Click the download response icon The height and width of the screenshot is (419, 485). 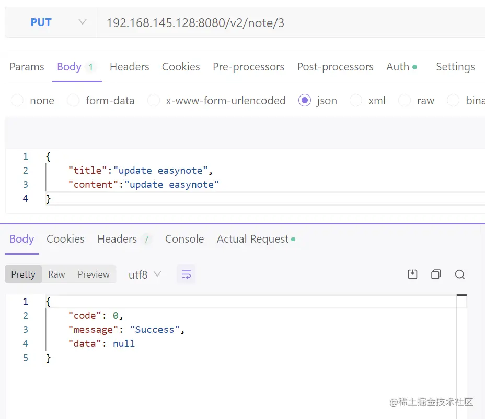pos(412,274)
